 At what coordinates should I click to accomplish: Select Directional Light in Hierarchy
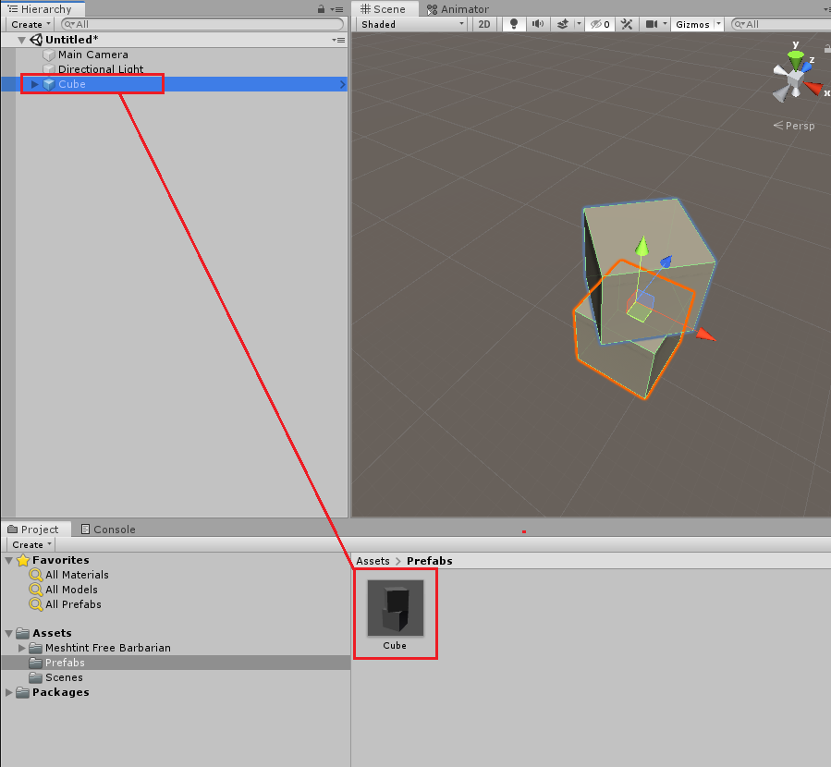[101, 69]
